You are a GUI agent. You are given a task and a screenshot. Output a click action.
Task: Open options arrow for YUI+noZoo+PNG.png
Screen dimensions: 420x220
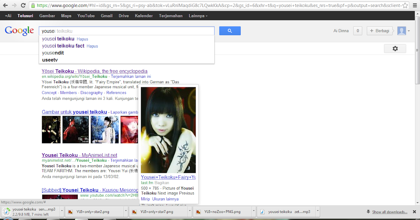coord(254,212)
